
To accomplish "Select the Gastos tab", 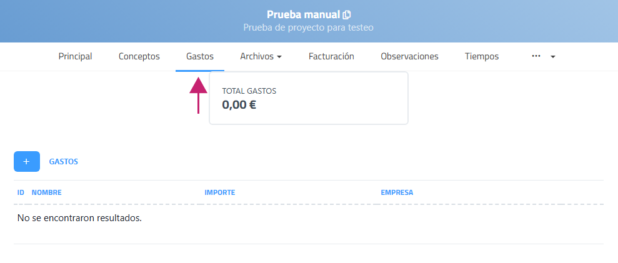I will pos(200,56).
